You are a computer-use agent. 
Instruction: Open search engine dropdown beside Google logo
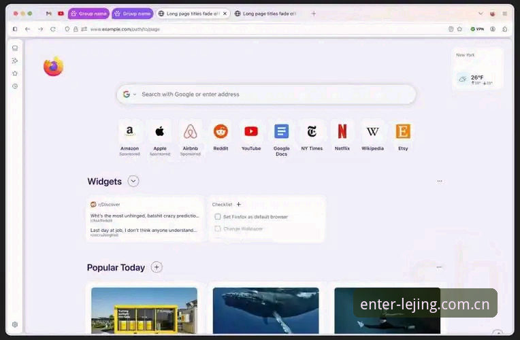tap(135, 95)
